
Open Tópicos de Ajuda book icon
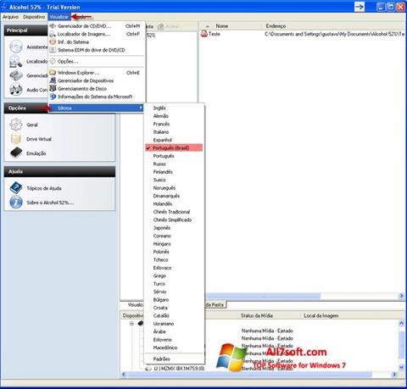point(16,188)
